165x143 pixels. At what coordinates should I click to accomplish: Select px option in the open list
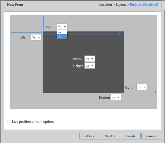(62, 32)
